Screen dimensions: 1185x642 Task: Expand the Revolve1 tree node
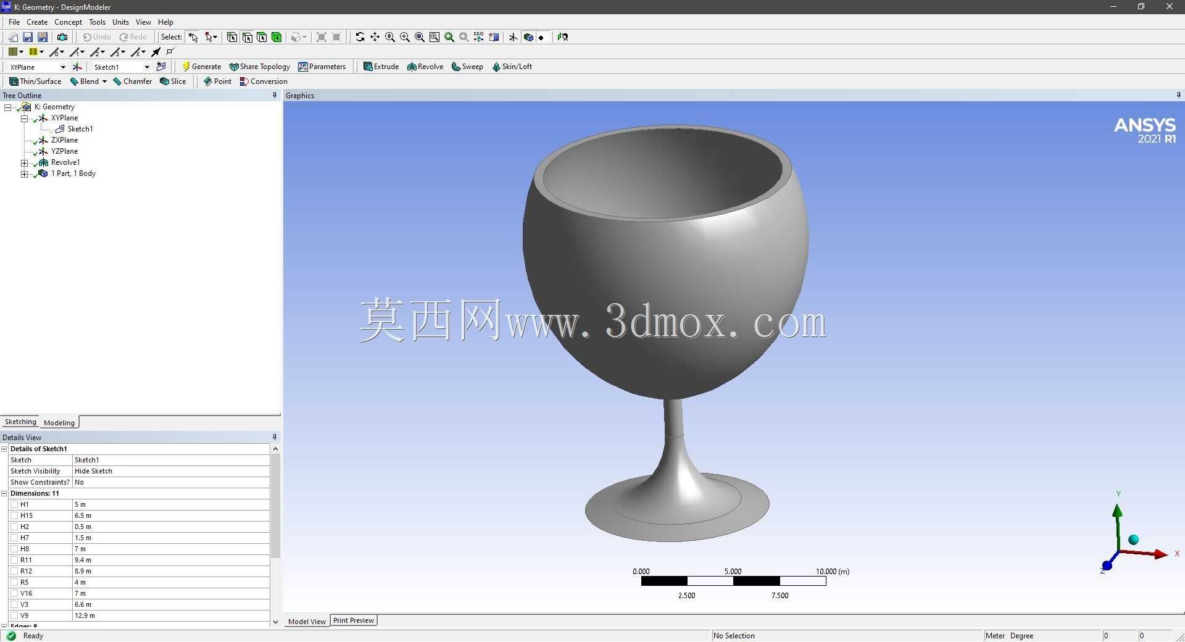[25, 163]
